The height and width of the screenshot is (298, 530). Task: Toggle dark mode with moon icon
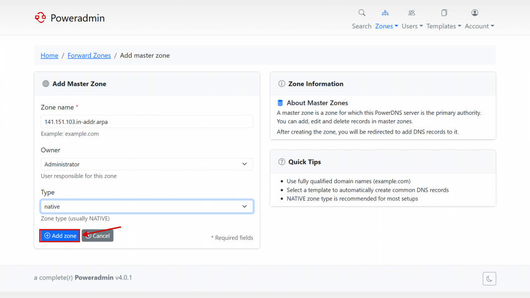point(489,279)
